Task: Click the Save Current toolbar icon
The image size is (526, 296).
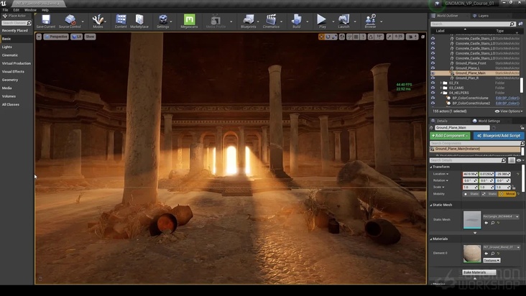Action: pyautogui.click(x=45, y=20)
